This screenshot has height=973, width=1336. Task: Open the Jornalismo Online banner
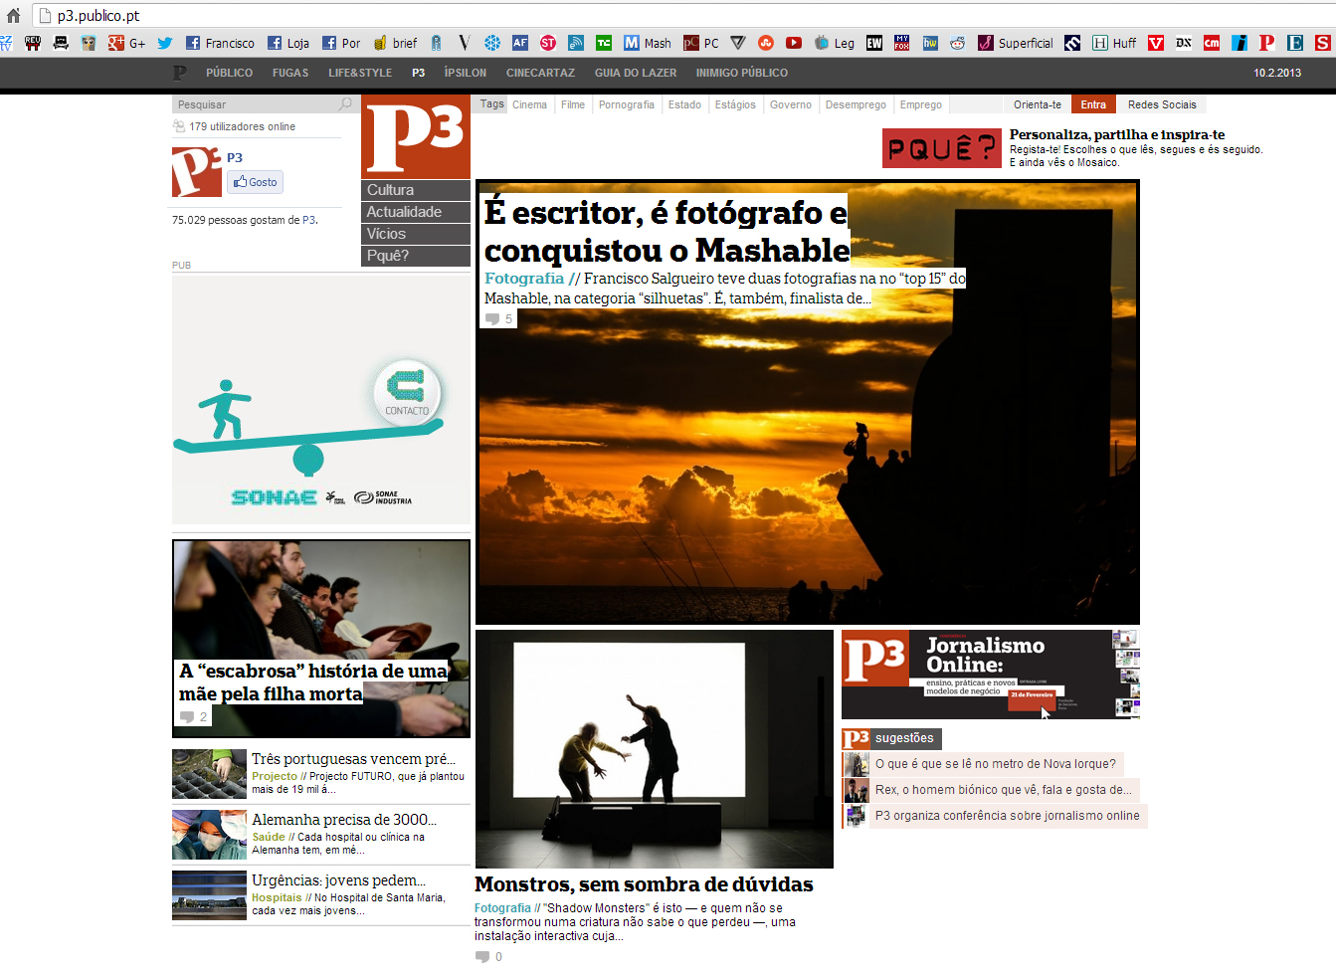coord(990,675)
